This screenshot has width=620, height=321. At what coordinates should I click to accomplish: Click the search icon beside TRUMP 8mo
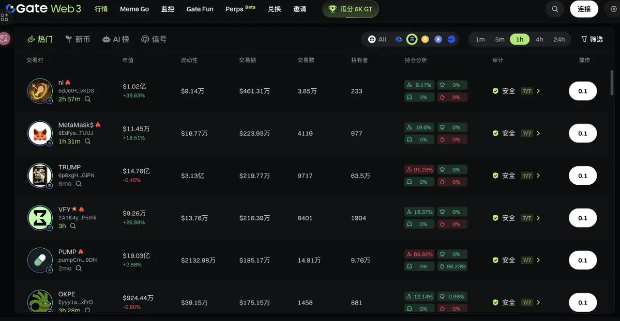(x=79, y=184)
